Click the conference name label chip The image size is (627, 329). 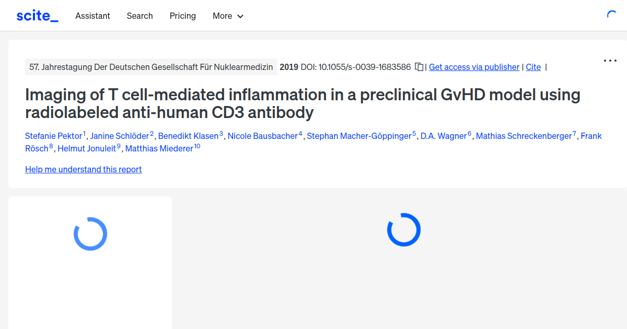[x=151, y=67]
